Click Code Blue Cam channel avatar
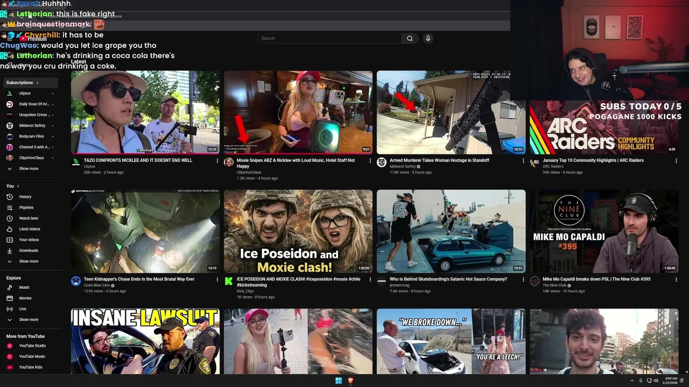Image resolution: width=689 pixels, height=387 pixels. [x=76, y=281]
